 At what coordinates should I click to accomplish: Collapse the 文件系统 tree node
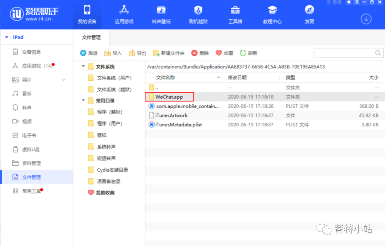pyautogui.click(x=83, y=66)
